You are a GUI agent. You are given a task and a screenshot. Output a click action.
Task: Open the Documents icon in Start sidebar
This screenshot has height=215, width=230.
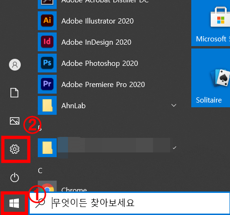(14, 93)
